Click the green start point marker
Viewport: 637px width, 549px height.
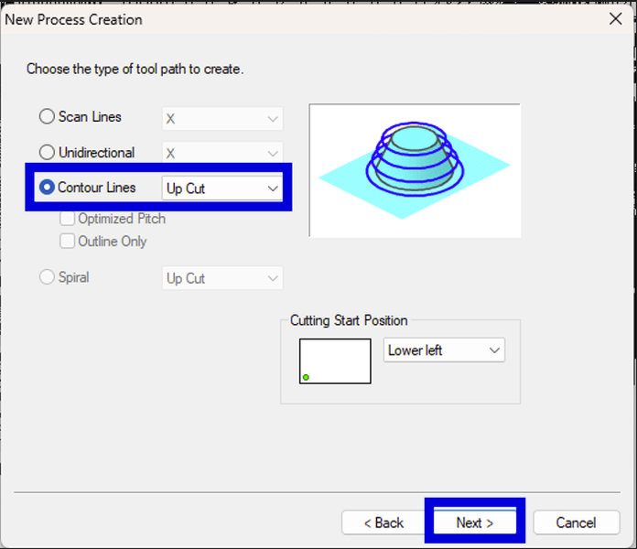(x=306, y=377)
